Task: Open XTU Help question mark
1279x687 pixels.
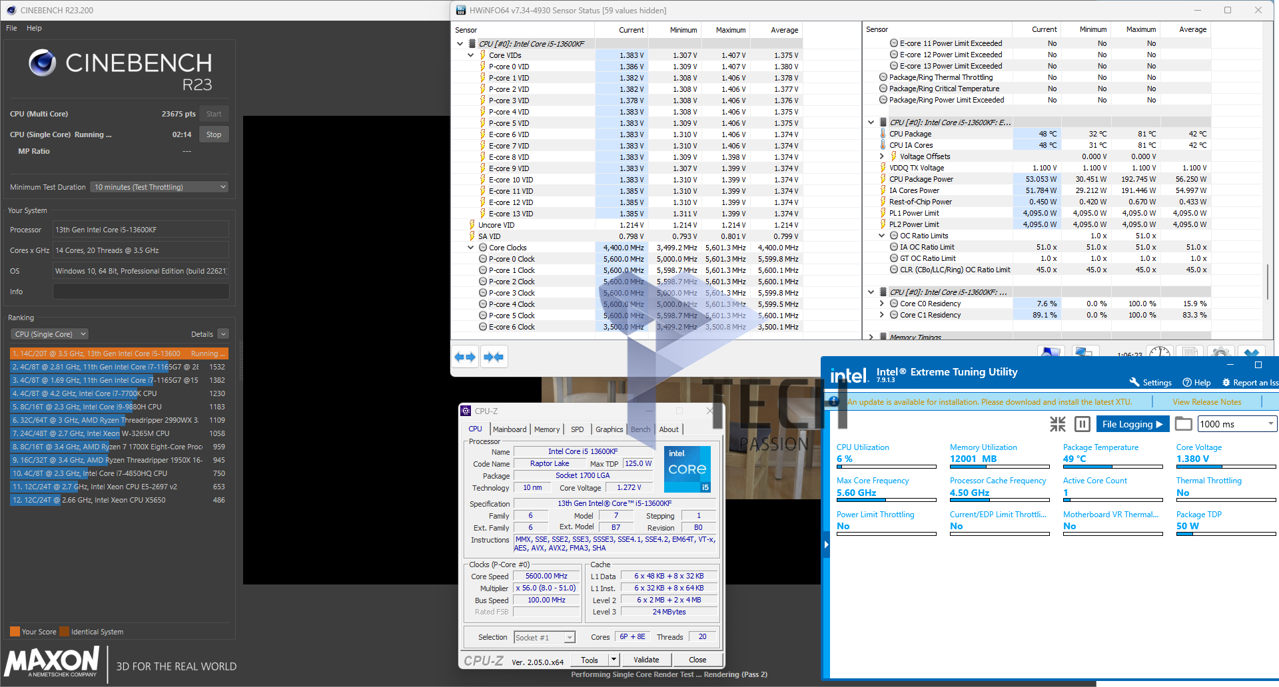Action: point(1196,382)
